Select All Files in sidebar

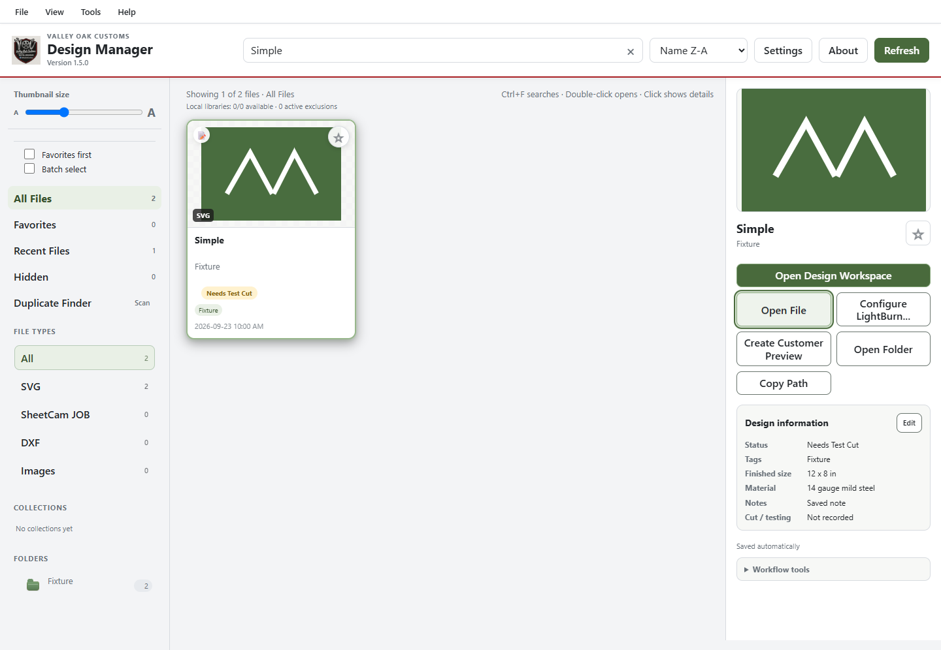click(84, 198)
